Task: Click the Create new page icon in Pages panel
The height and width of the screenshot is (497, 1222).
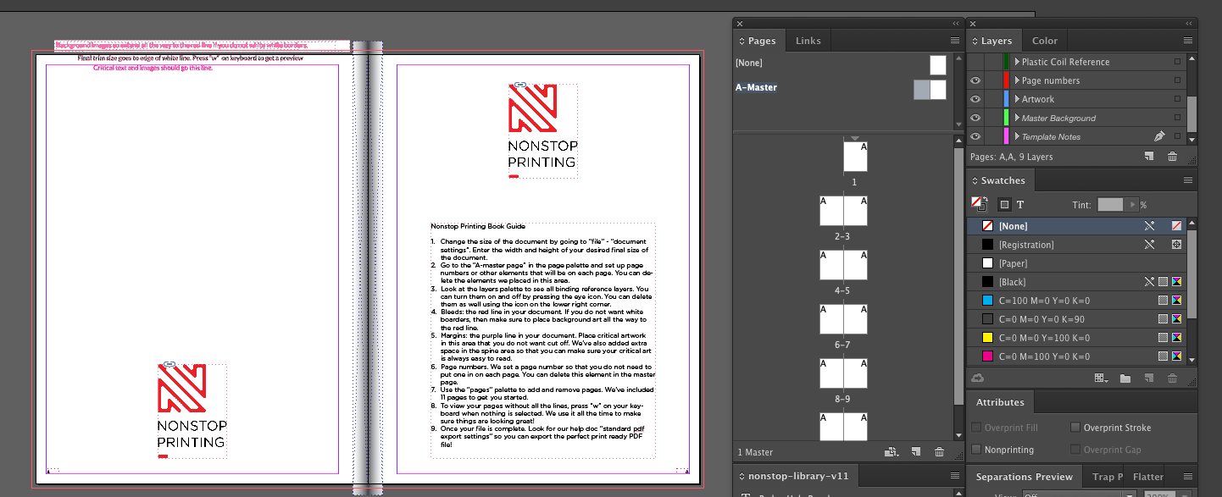Action: (x=916, y=453)
